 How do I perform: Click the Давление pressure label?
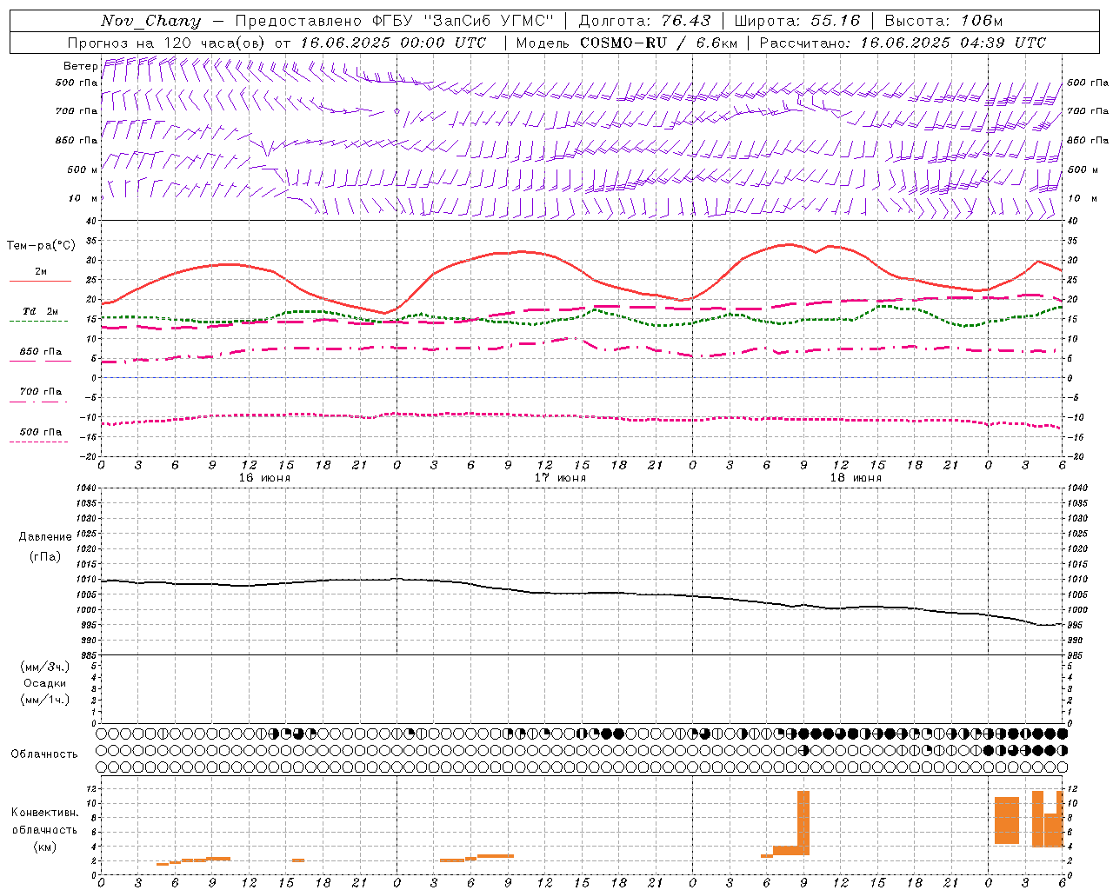[45, 537]
